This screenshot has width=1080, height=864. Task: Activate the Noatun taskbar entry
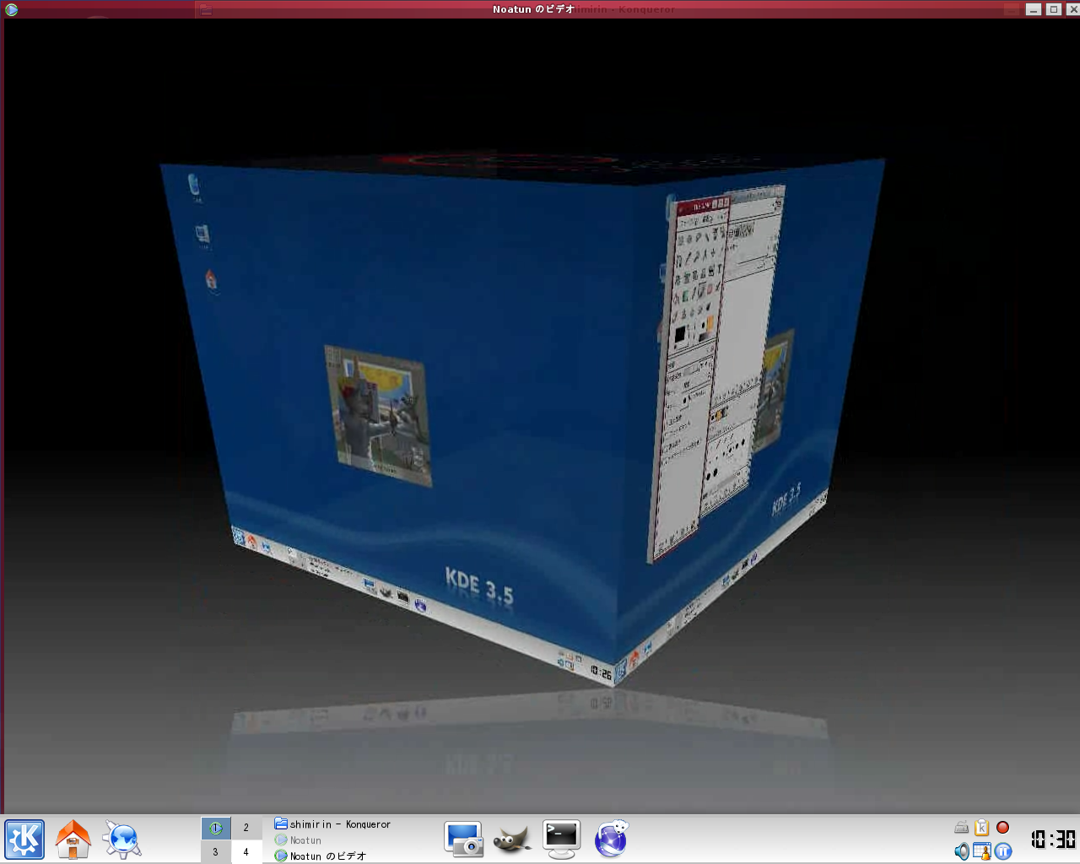[x=305, y=840]
